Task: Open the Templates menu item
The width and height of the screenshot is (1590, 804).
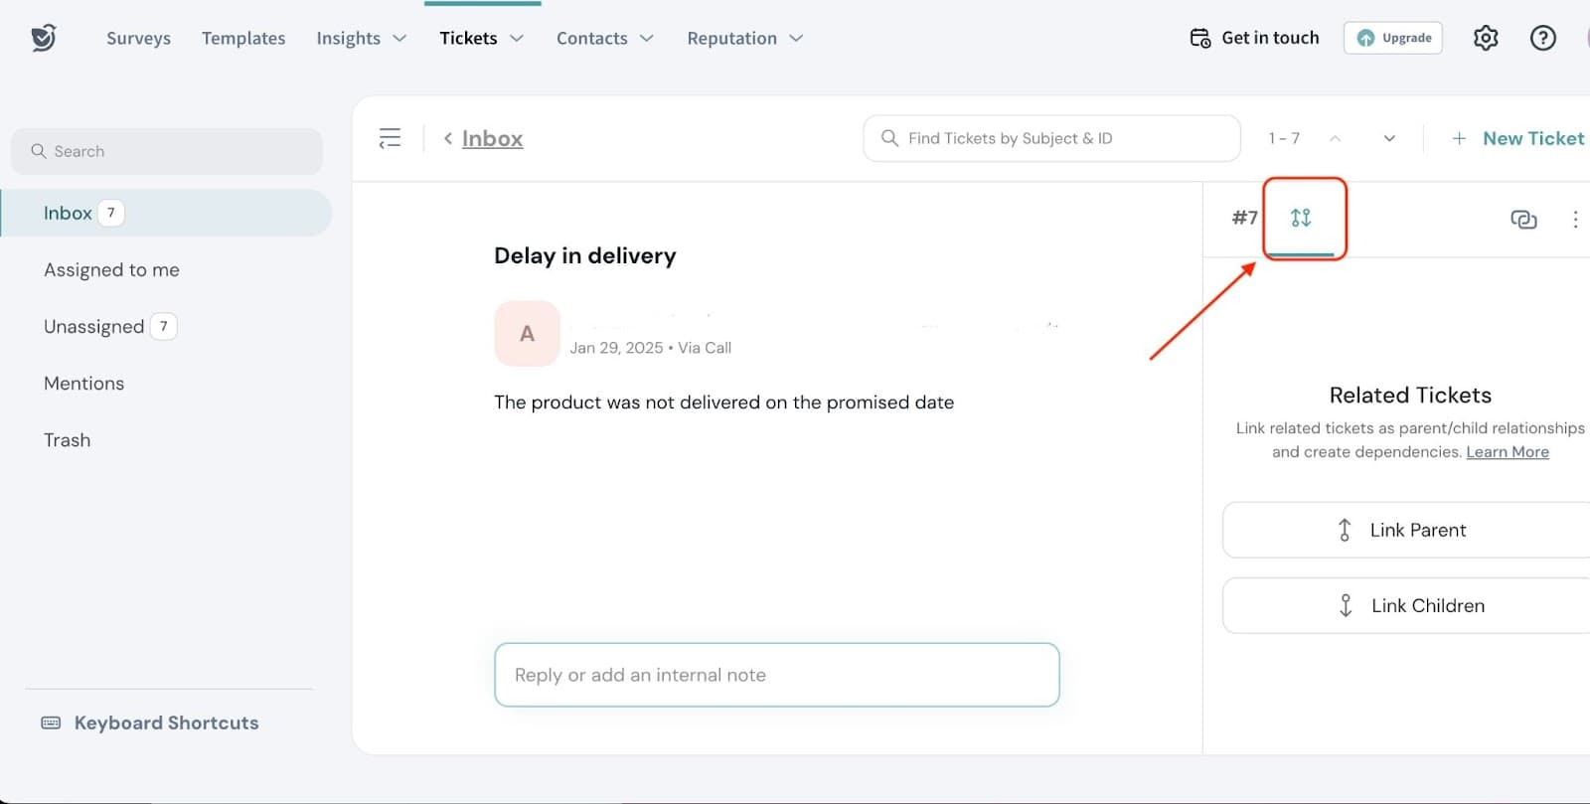Action: point(243,38)
